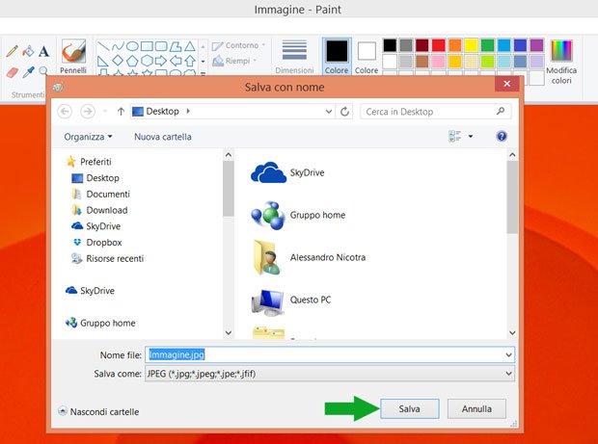
Task: Pick the green color swatch in the palette
Action: point(487,45)
